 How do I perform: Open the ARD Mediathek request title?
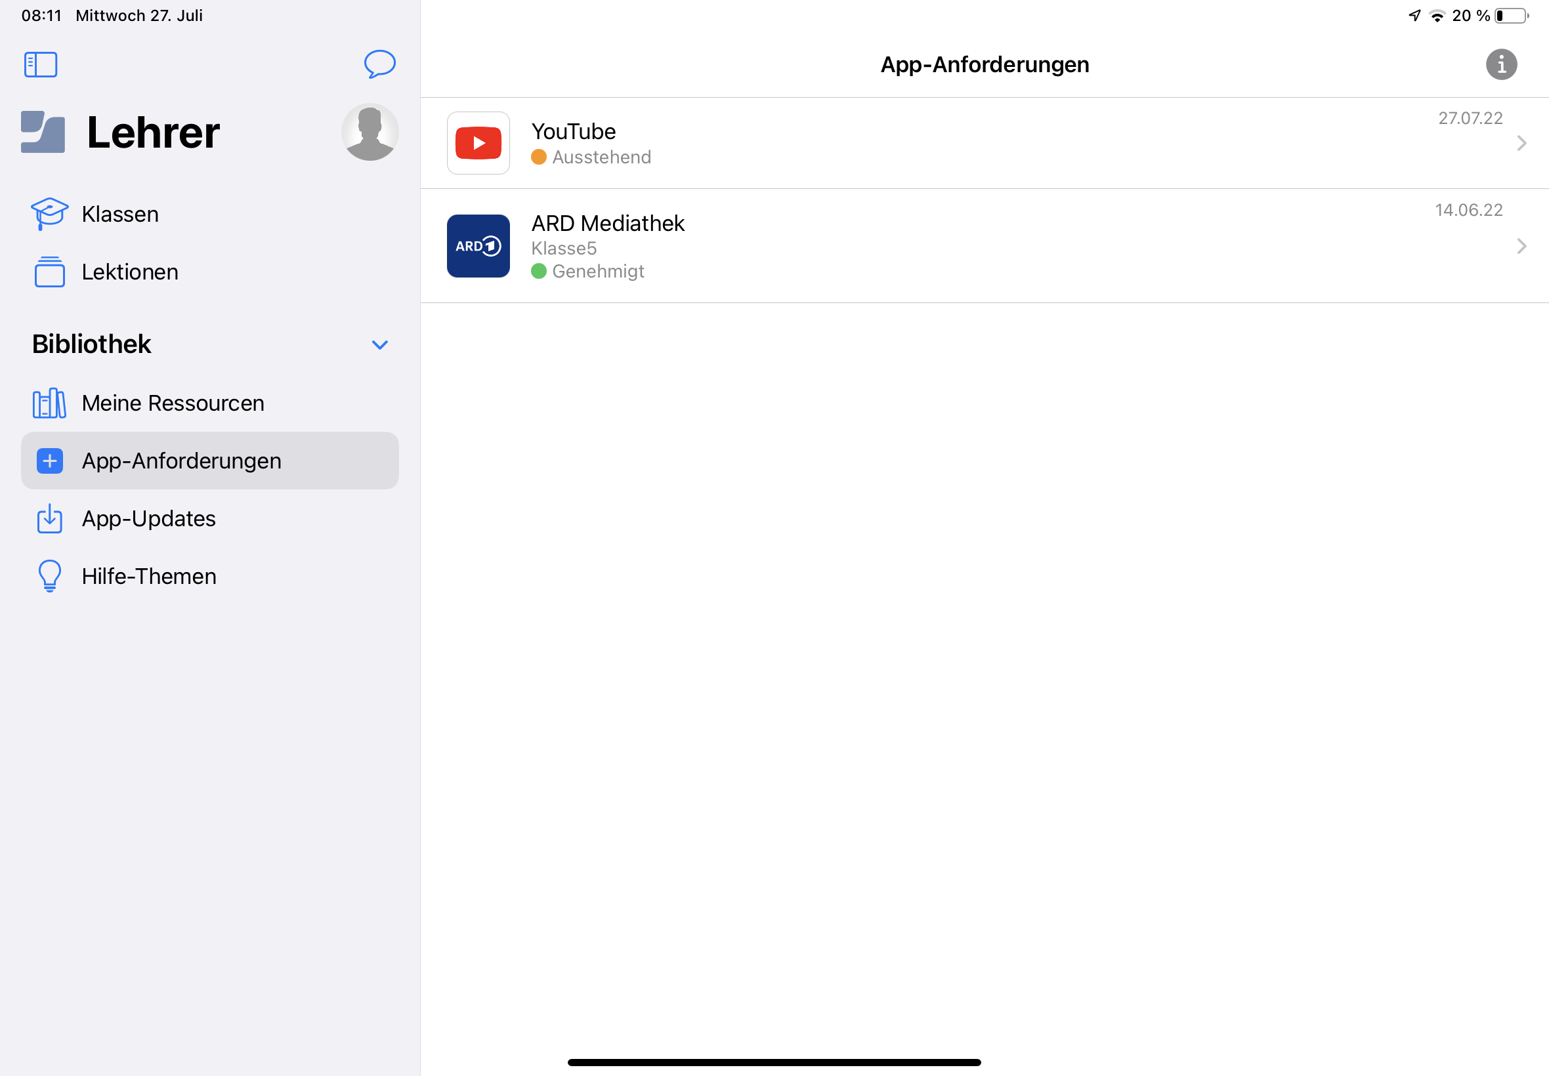pyautogui.click(x=608, y=223)
